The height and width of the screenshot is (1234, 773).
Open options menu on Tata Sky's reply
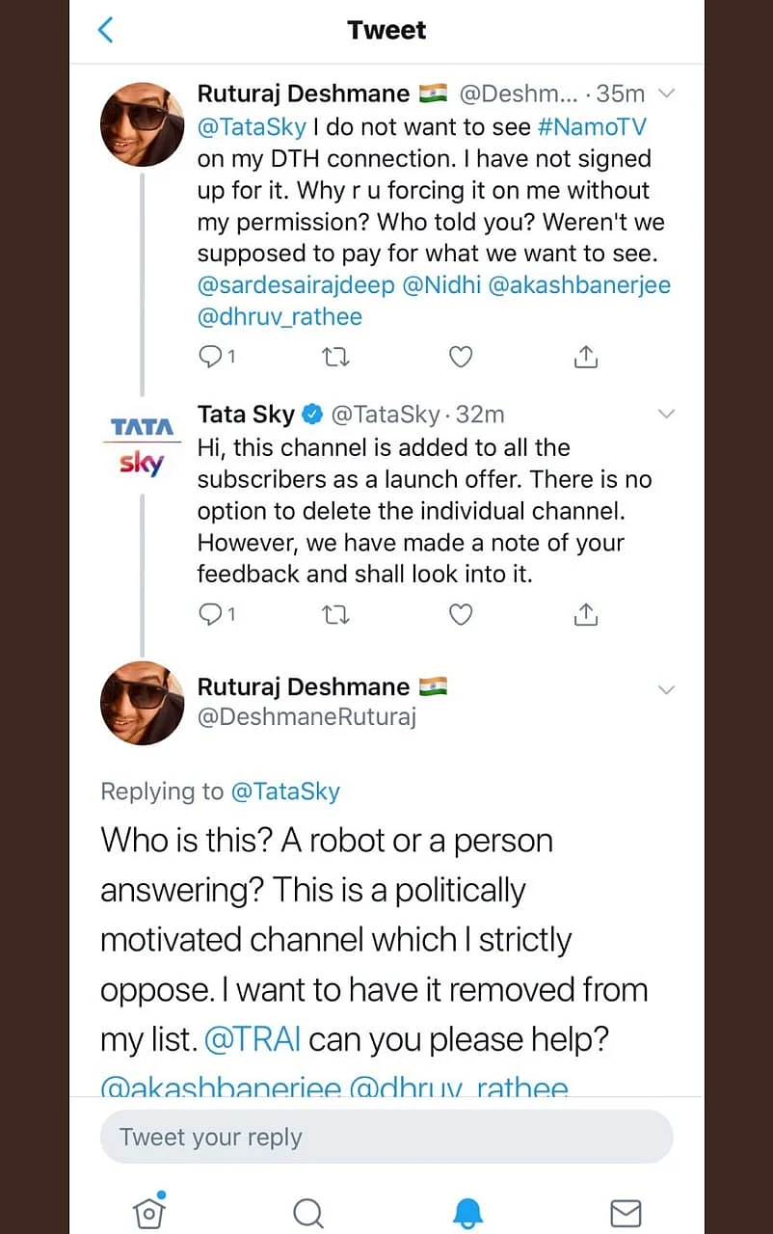[x=666, y=414]
